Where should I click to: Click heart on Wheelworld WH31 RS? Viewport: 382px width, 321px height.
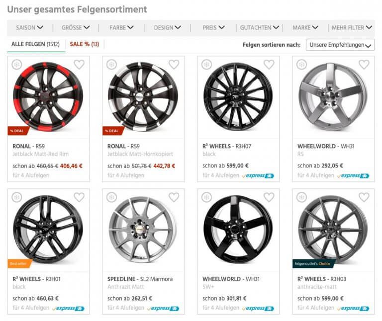coord(364,64)
